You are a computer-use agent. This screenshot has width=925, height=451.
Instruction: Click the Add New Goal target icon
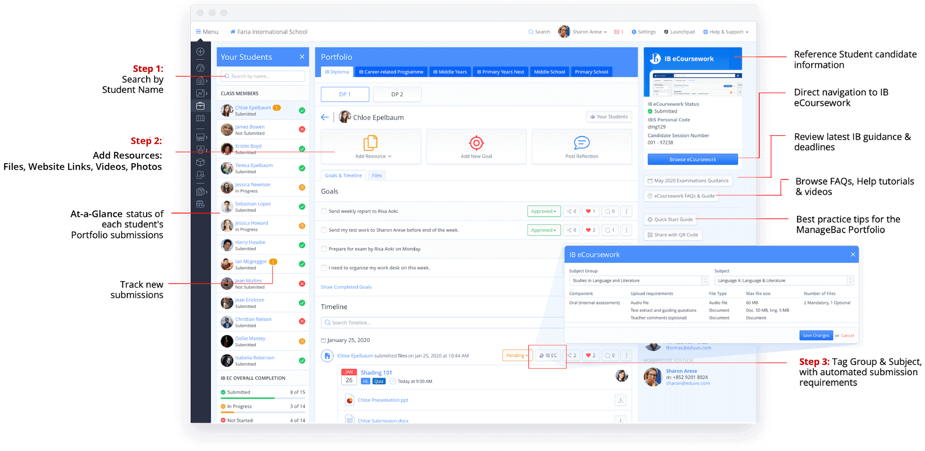[476, 143]
